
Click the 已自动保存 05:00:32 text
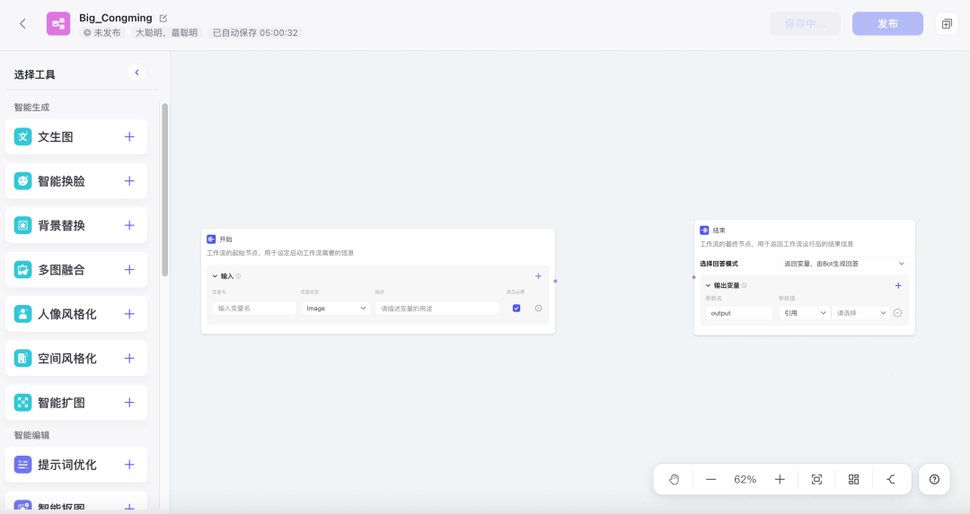[x=255, y=33]
